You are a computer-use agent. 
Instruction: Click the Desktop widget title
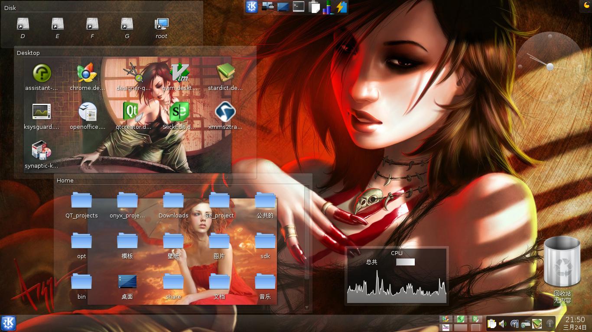coord(28,53)
